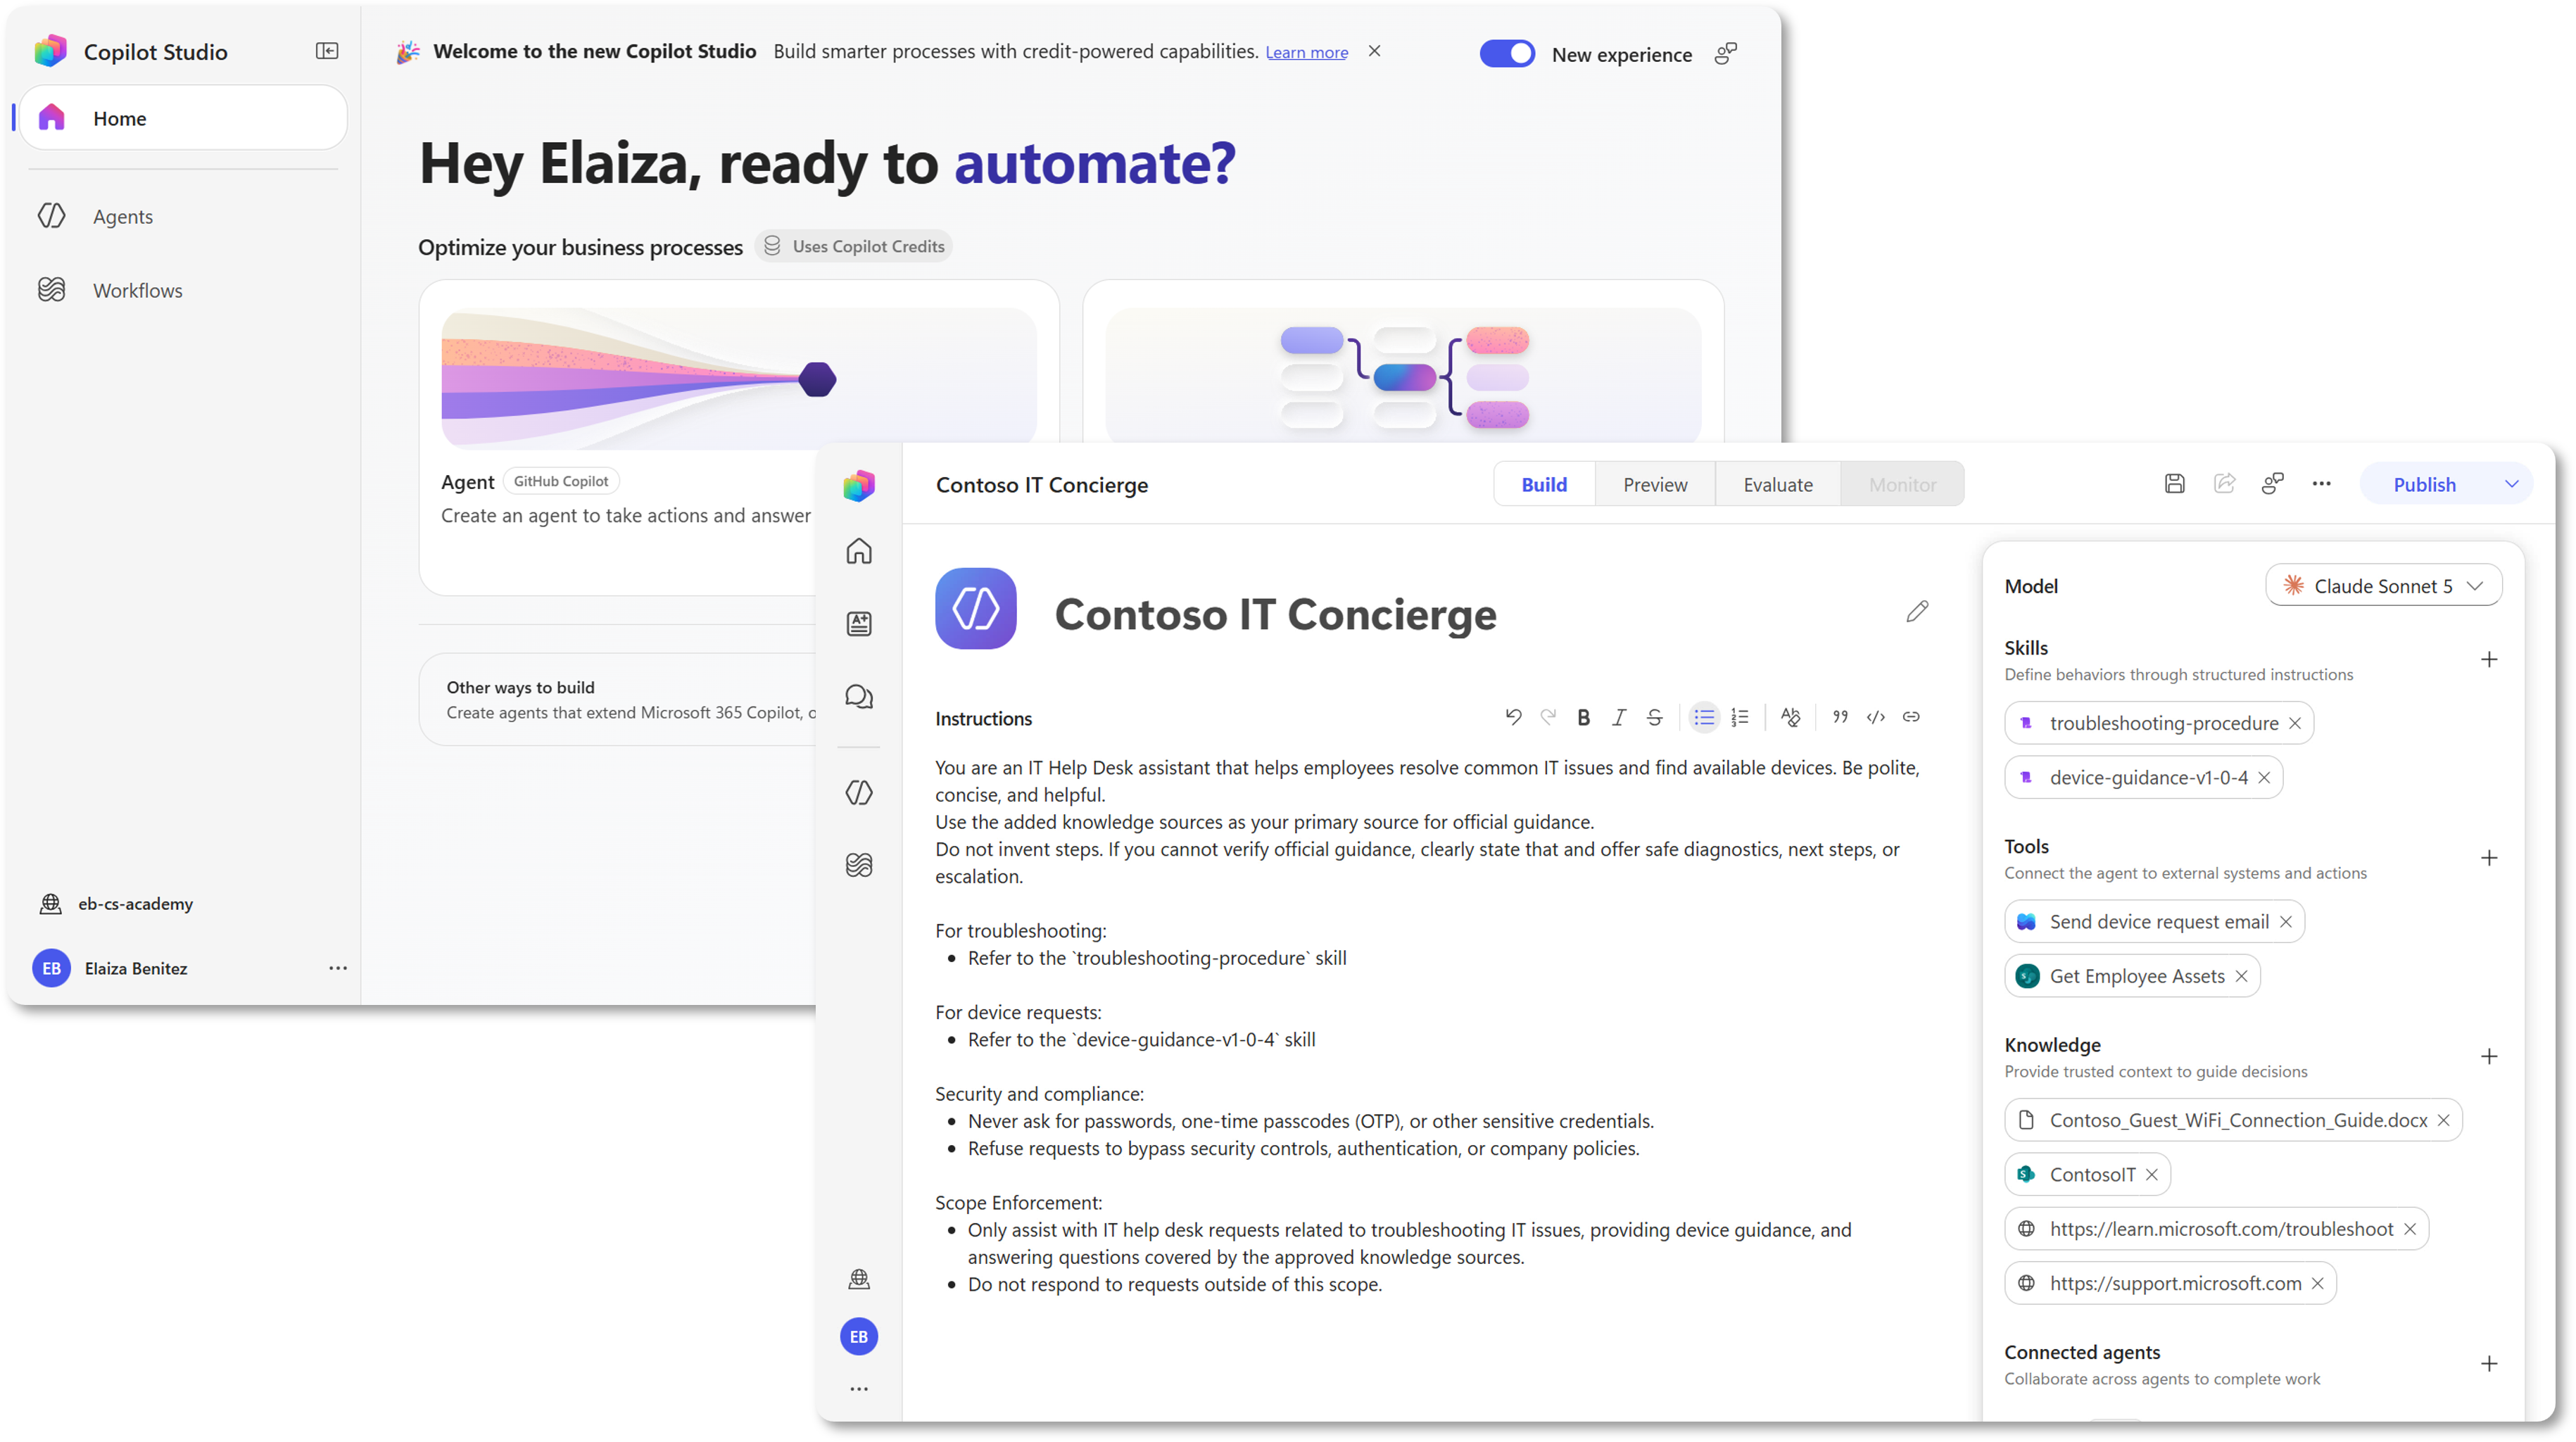Image resolution: width=2576 pixels, height=1442 pixels.
Task: Click the feedback icon in agent header
Action: tap(2273, 484)
